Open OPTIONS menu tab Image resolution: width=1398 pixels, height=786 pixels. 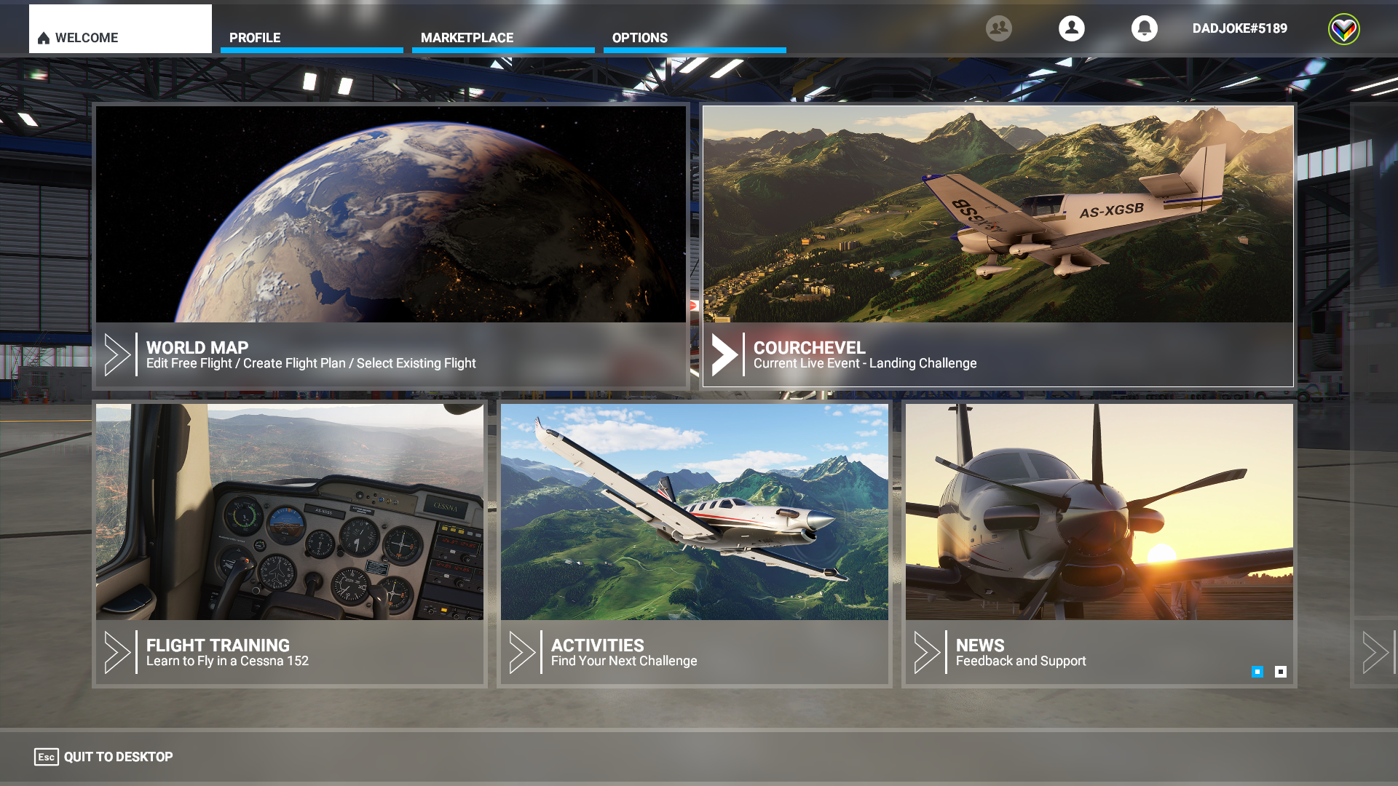641,37
